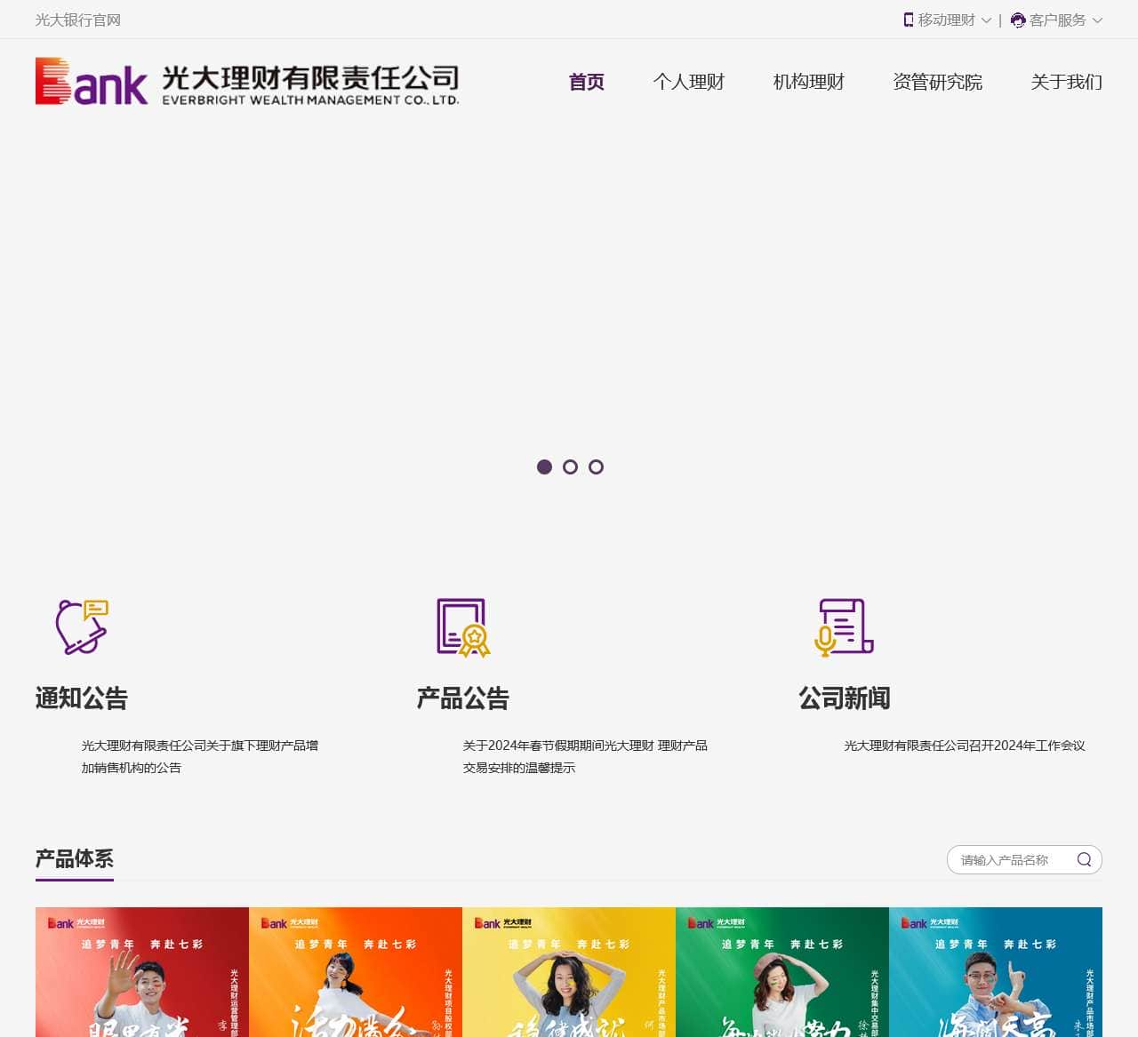This screenshot has height=1037, width=1138.
Task: Open the 召开2024年工作会议 news item
Action: pyautogui.click(x=965, y=746)
